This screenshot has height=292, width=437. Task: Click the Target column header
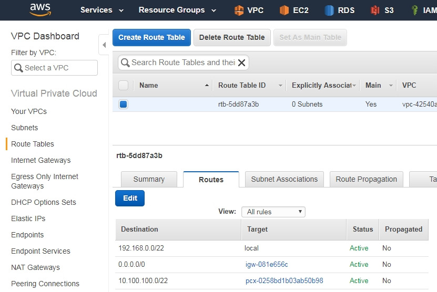click(x=294, y=230)
